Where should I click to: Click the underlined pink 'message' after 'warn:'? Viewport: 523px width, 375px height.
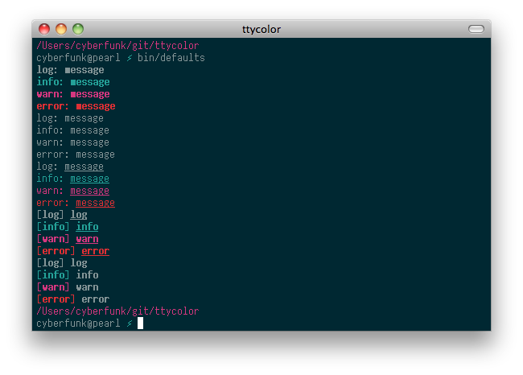pyautogui.click(x=90, y=191)
